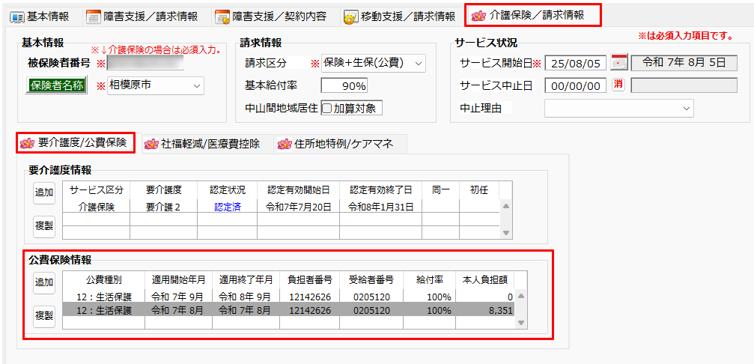Click 複製 in 公費保険情報
The height and width of the screenshot is (364, 754).
[x=43, y=316]
